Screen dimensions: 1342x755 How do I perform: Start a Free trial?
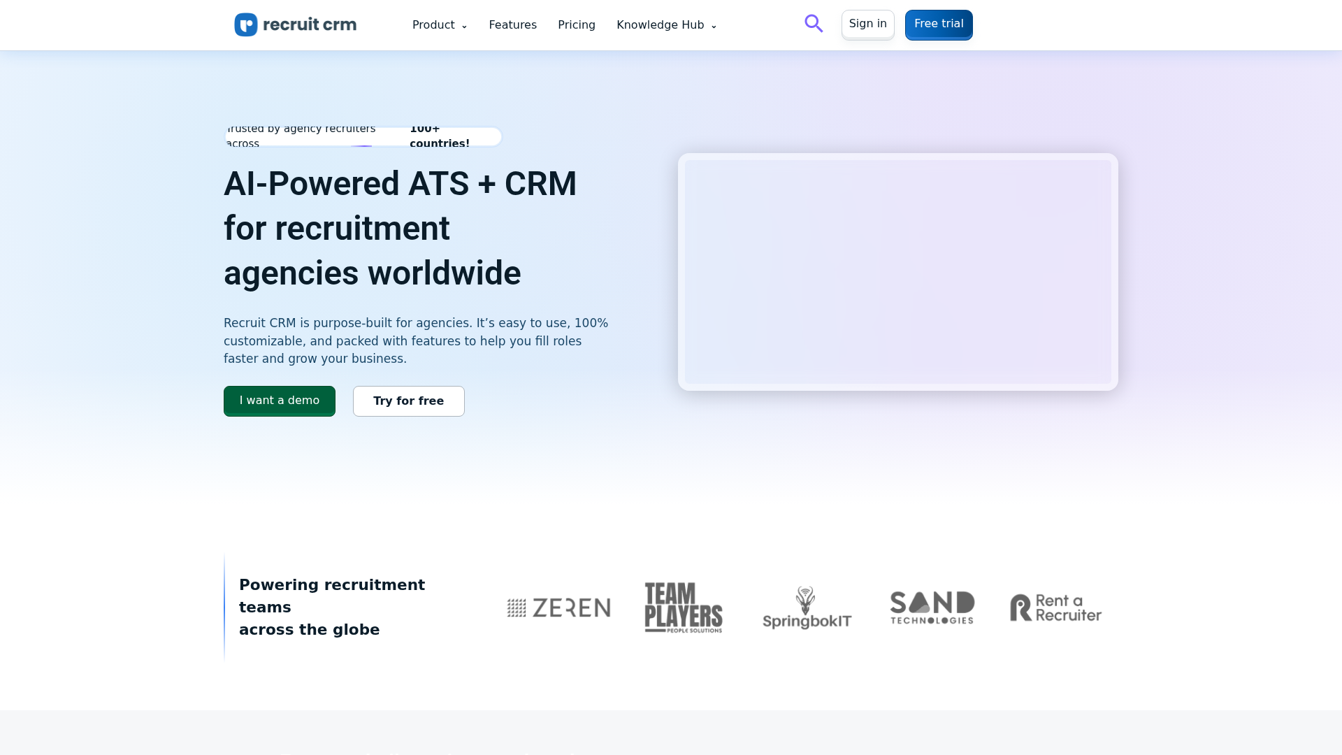pyautogui.click(x=938, y=23)
